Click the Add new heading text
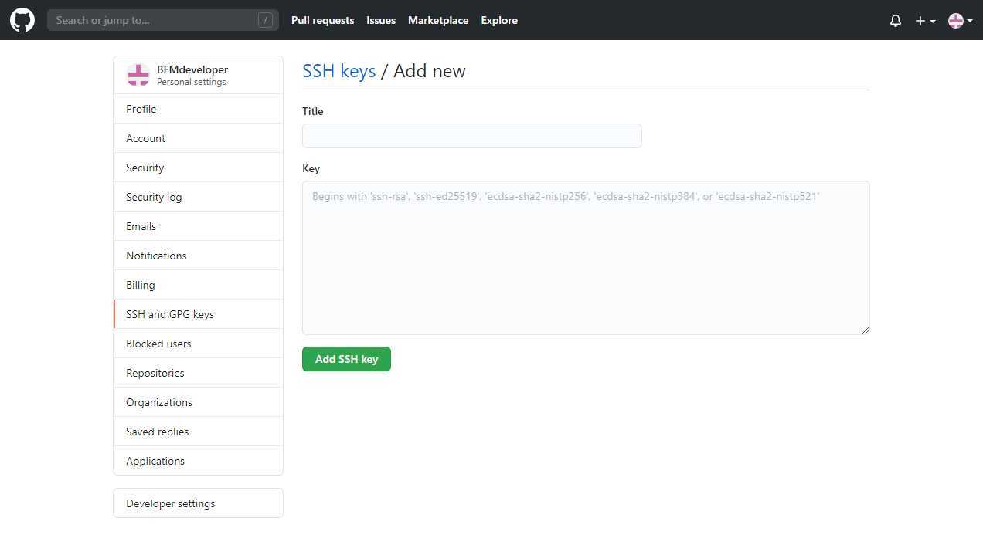Image resolution: width=983 pixels, height=552 pixels. click(430, 71)
